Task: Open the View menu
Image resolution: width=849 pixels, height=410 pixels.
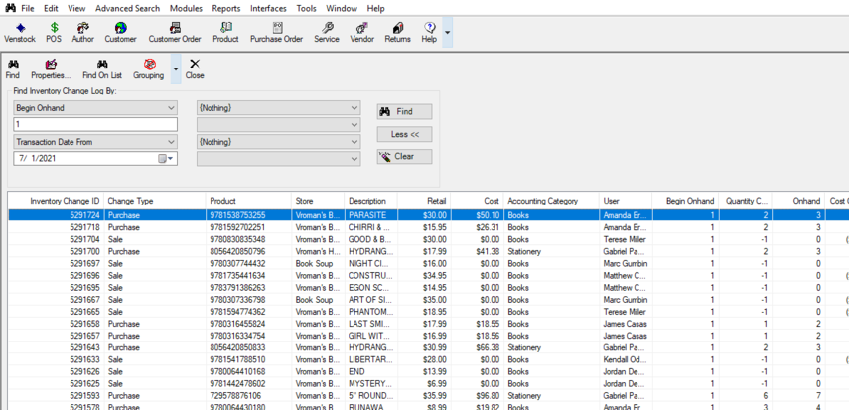Action: [76, 8]
